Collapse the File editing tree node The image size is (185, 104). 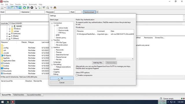point(52,64)
